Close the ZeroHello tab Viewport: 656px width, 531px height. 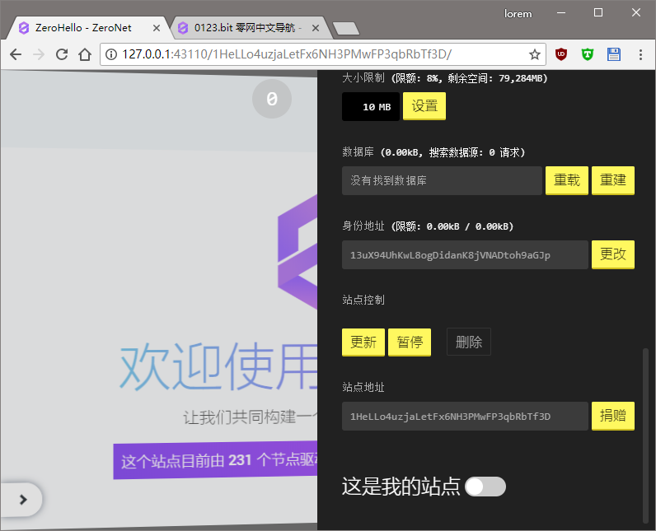coord(157,28)
